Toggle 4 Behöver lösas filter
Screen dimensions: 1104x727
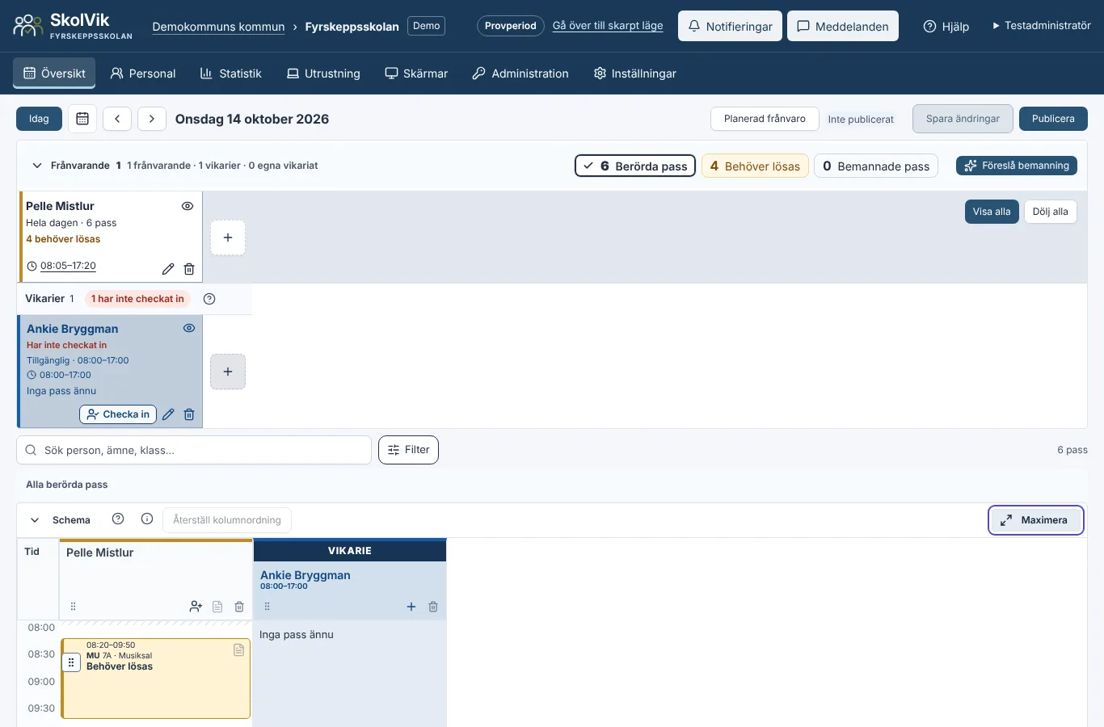tap(755, 166)
